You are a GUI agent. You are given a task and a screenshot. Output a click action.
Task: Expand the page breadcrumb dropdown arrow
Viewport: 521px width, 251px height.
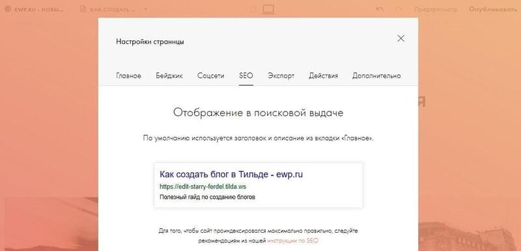[145, 9]
